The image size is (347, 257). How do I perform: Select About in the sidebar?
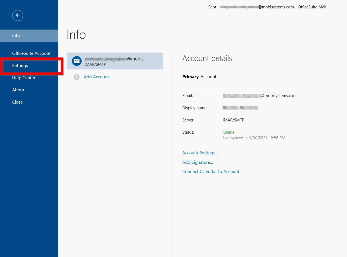[x=29, y=90]
